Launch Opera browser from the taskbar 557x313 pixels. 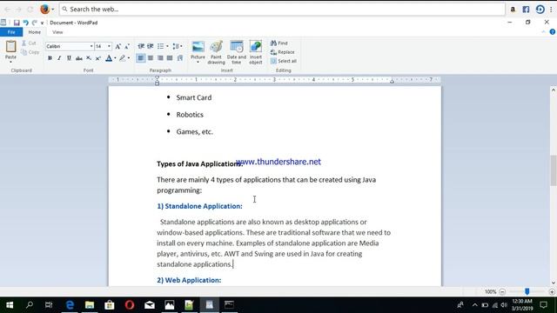coord(130,305)
